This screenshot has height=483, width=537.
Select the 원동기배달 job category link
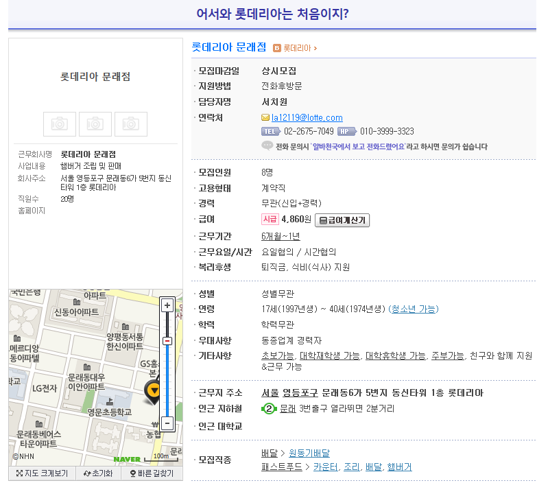(309, 453)
